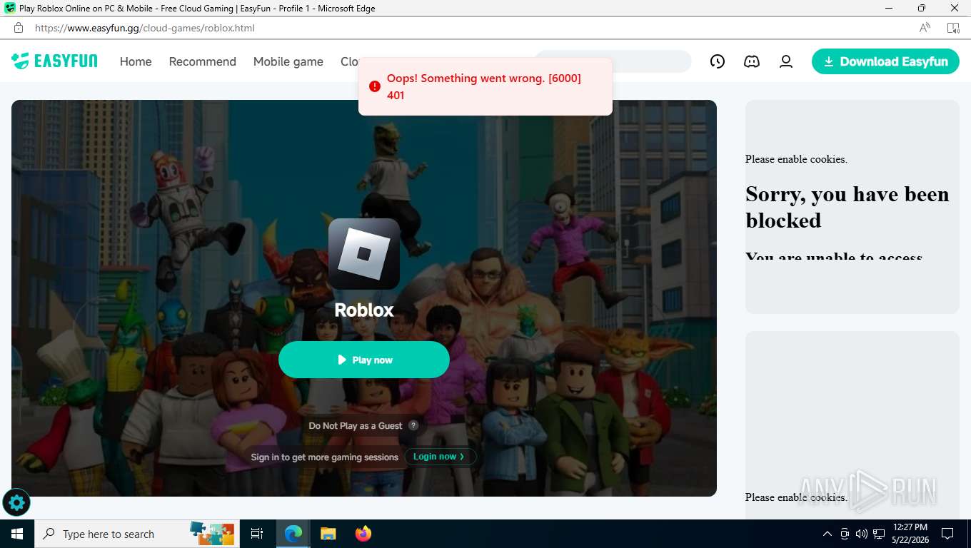Click the question mark help icon
Image resolution: width=971 pixels, height=548 pixels.
(x=413, y=425)
